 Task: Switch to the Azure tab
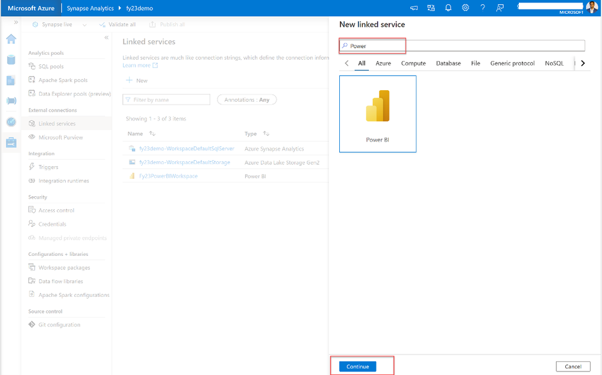click(383, 63)
